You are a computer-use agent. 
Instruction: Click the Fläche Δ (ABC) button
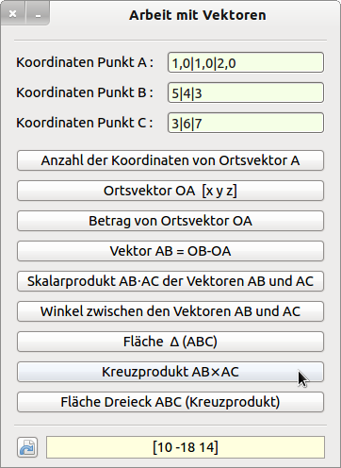tap(170, 342)
